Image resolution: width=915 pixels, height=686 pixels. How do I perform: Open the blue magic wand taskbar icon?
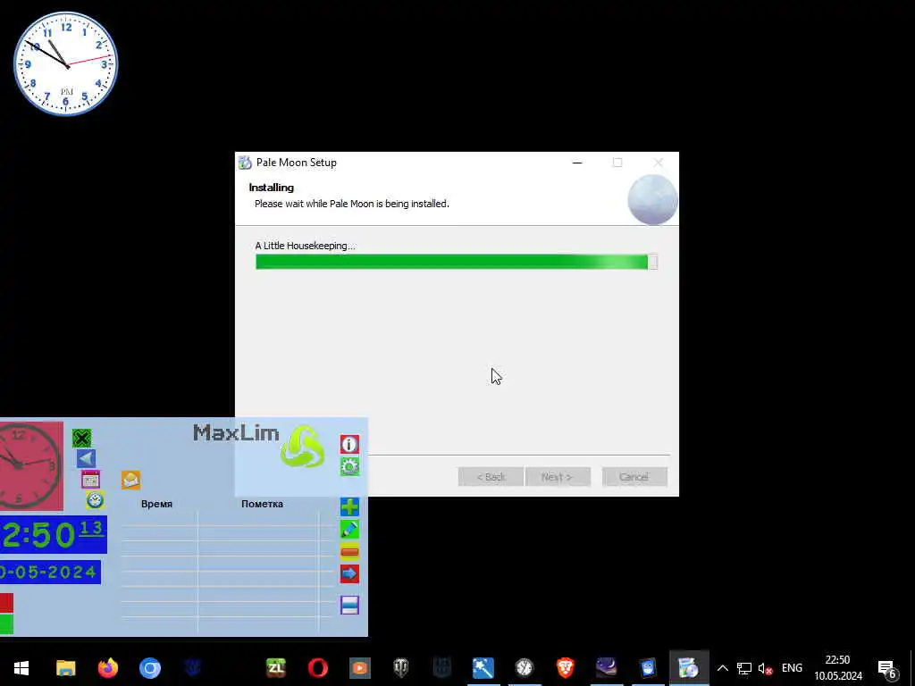483,668
